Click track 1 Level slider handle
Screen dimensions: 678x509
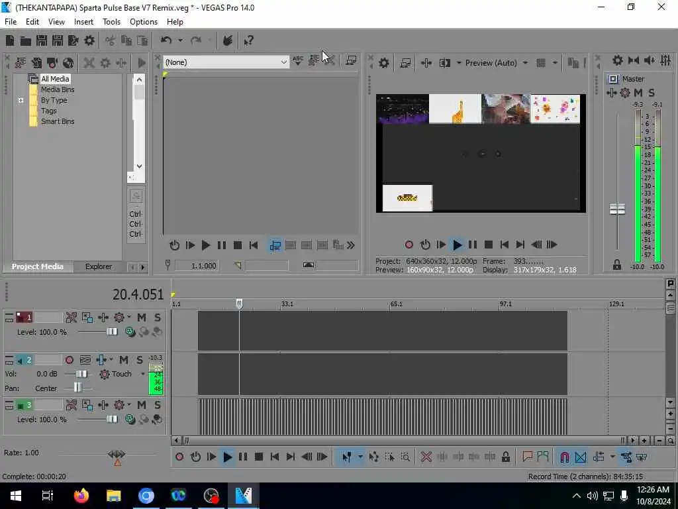point(111,332)
